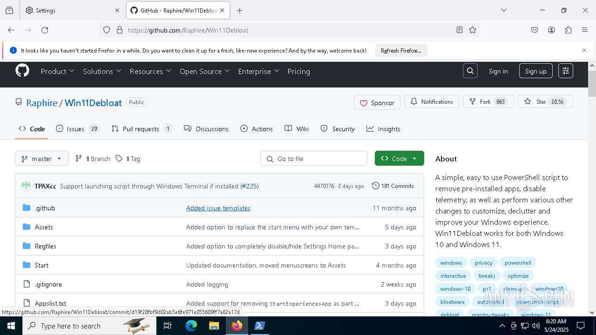Open the 1 Branch link
596x335 pixels.
pyautogui.click(x=93, y=159)
